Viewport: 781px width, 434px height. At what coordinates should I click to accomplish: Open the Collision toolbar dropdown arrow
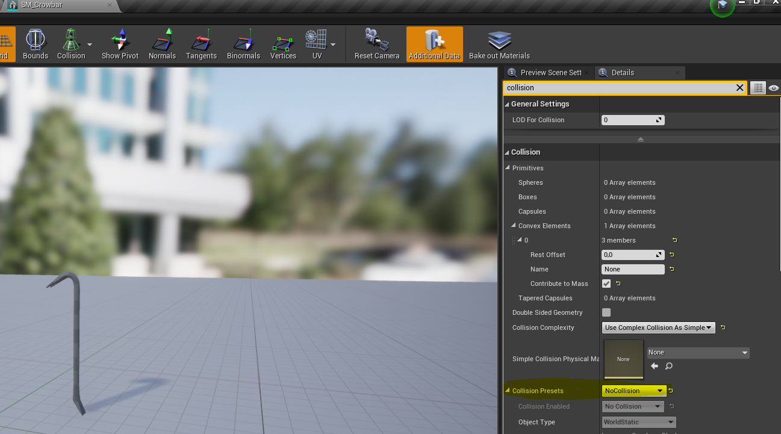90,44
